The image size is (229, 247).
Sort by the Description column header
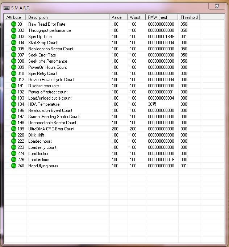(67, 17)
